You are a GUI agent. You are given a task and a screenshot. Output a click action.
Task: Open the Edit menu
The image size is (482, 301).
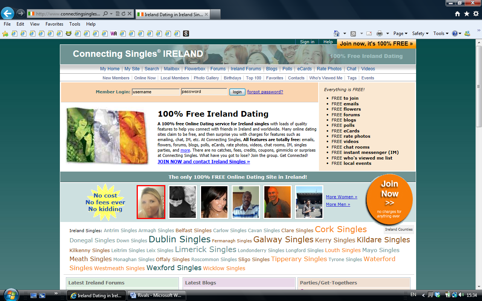[x=20, y=24]
